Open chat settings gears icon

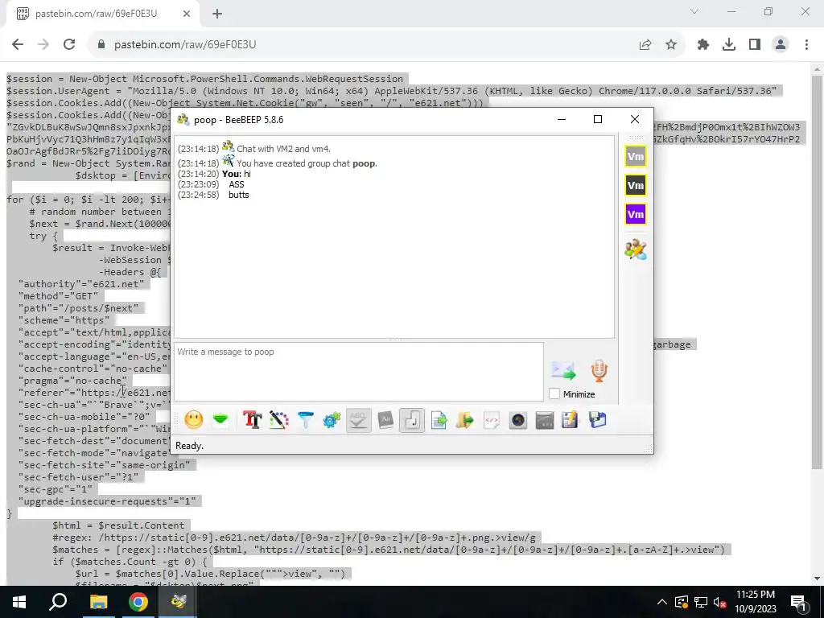coord(332,420)
